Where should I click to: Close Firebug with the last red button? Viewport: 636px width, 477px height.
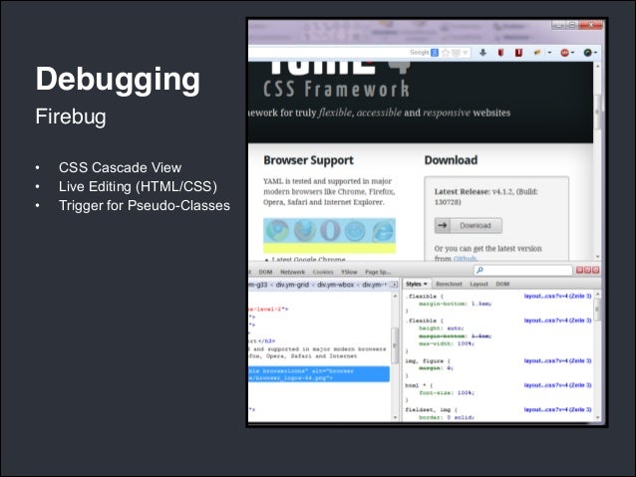(x=595, y=270)
